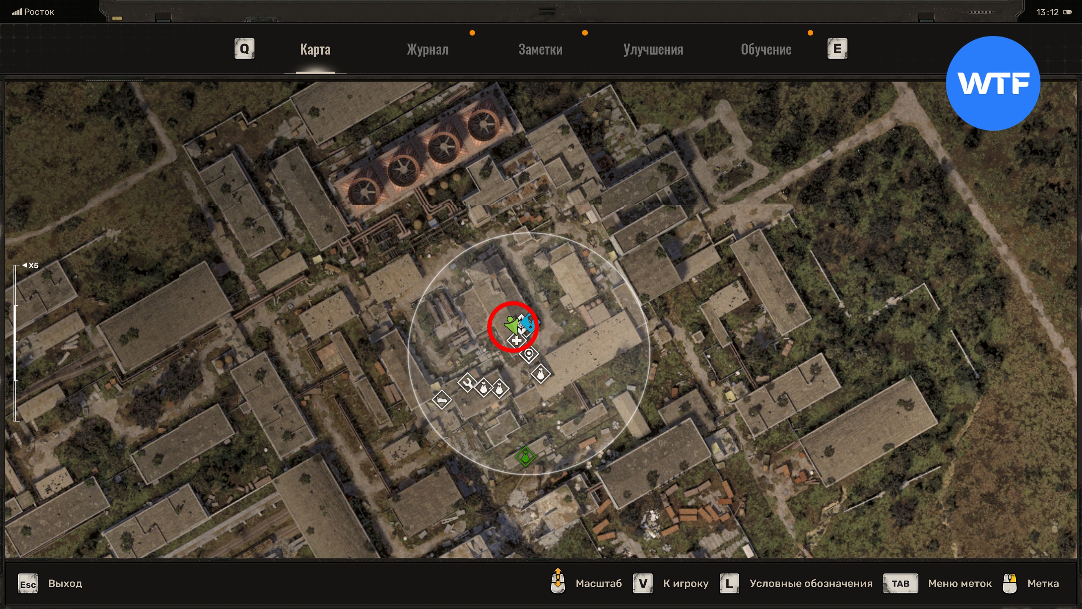Select the green player position arrow
This screenshot has width=1082, height=609.
pos(511,325)
